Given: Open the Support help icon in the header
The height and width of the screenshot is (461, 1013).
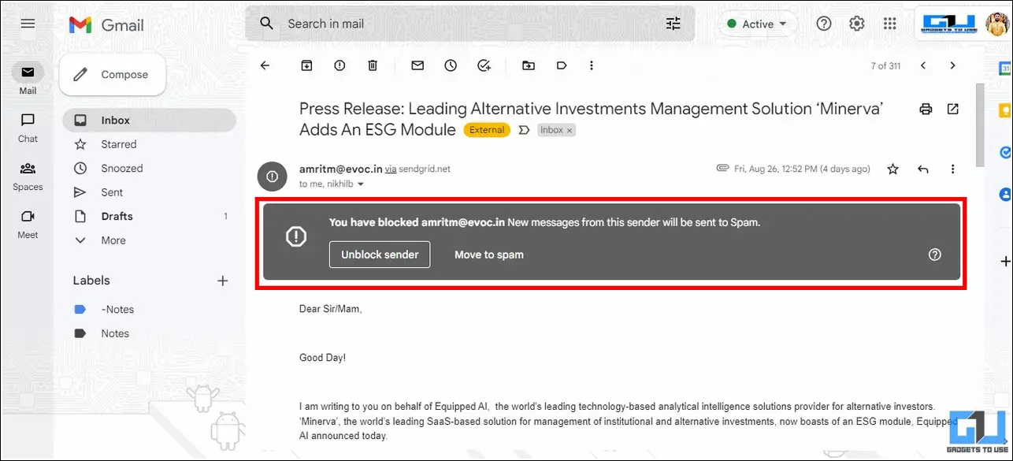Looking at the screenshot, I should [x=824, y=24].
